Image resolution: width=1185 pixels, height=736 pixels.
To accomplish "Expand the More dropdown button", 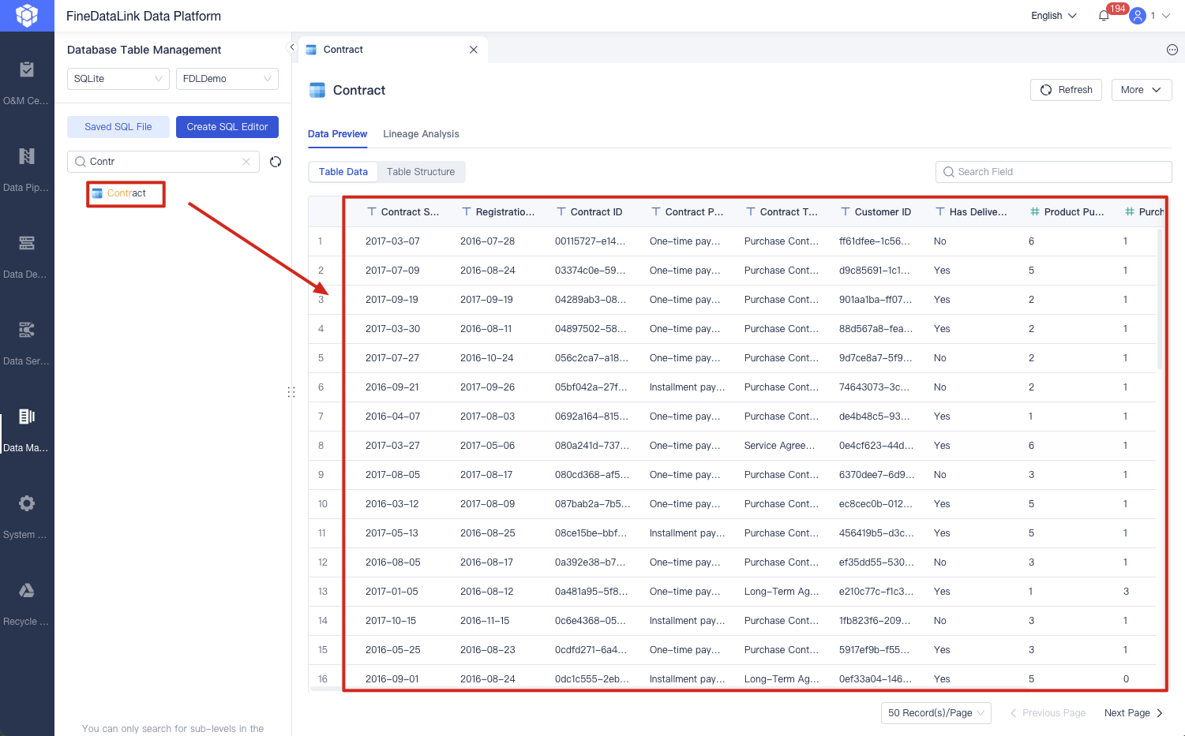I will click(1142, 90).
